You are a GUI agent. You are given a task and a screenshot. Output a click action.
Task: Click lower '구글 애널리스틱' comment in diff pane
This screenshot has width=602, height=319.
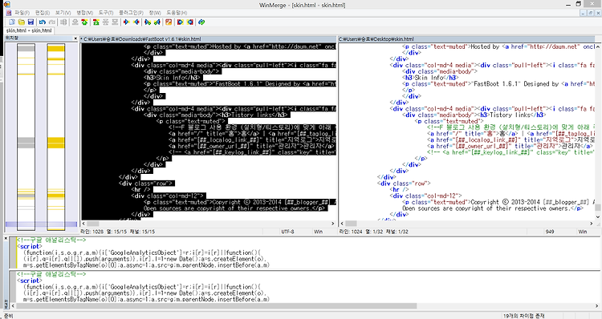(51, 274)
